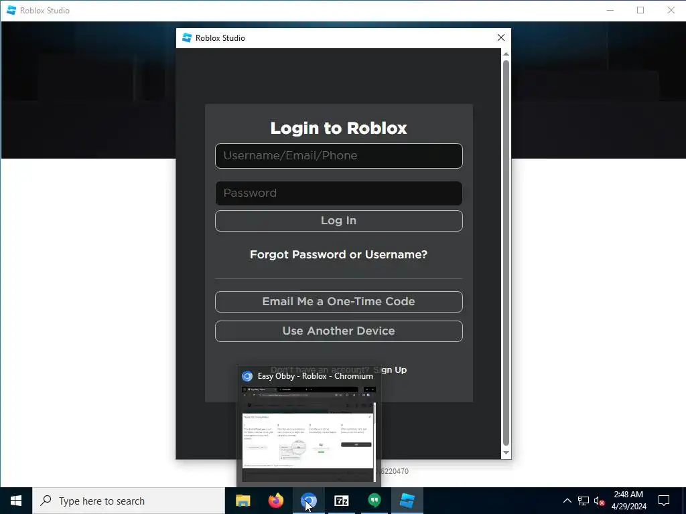Viewport: 686px width, 514px height.
Task: Maximize the main Roblox Studio window
Action: (640, 10)
